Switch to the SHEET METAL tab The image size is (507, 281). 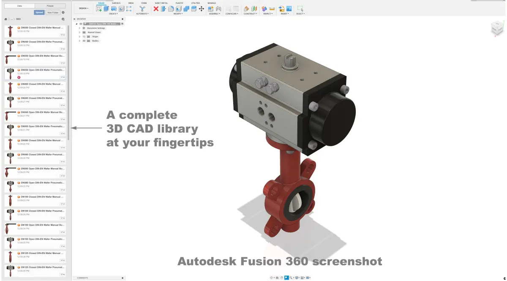(x=161, y=3)
